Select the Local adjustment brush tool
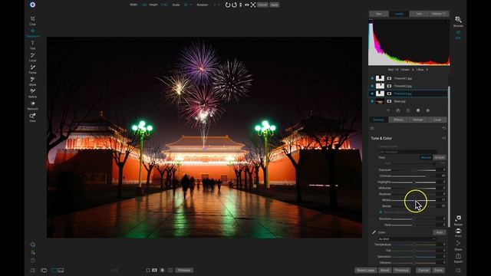This screenshot has height=276, width=491. (x=32, y=57)
